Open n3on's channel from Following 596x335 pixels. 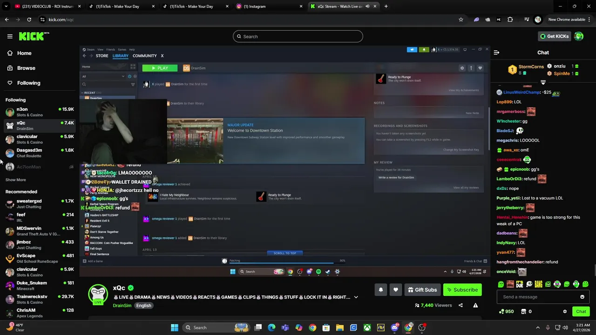[x=39, y=112]
